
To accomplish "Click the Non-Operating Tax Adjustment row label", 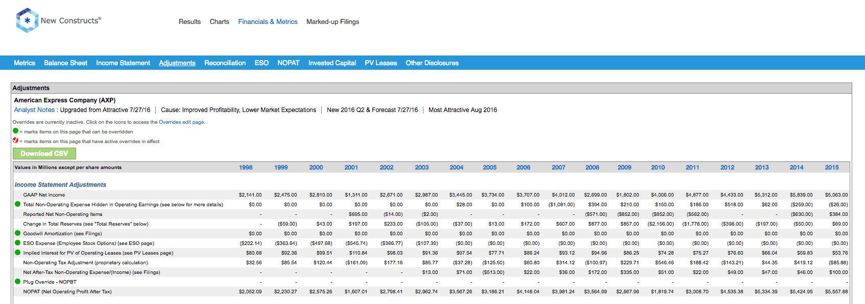I will [85, 263].
